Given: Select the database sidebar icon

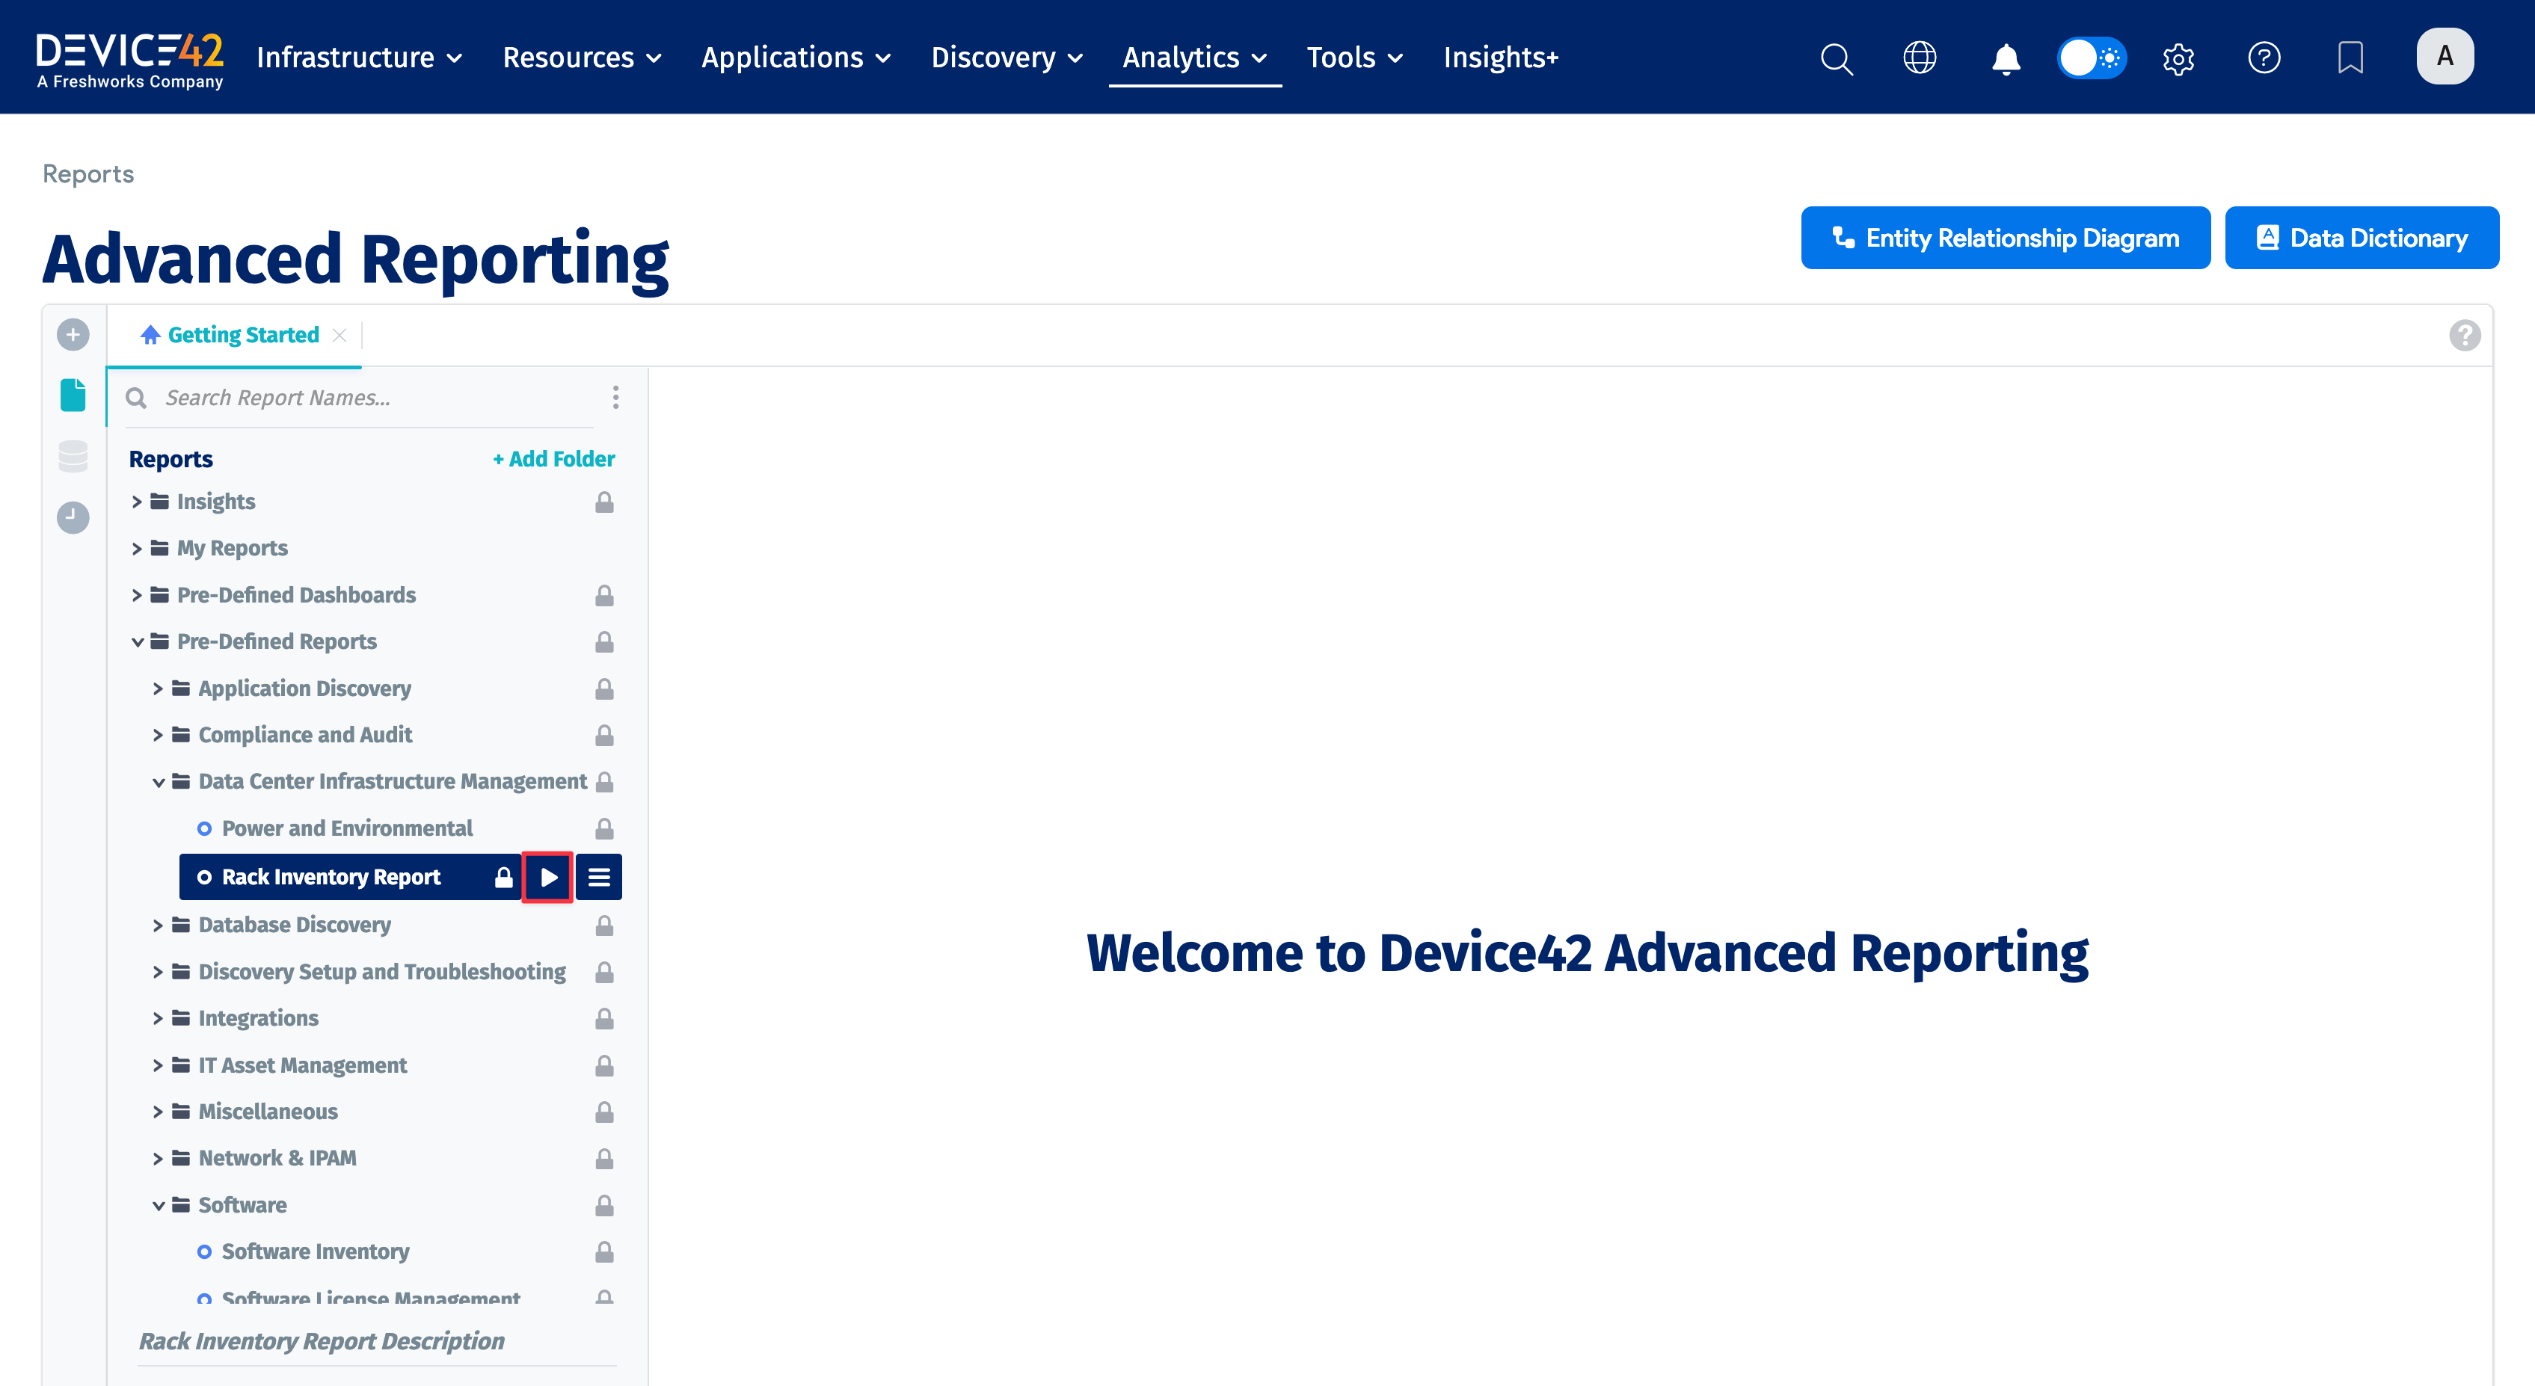Looking at the screenshot, I should tap(73, 457).
